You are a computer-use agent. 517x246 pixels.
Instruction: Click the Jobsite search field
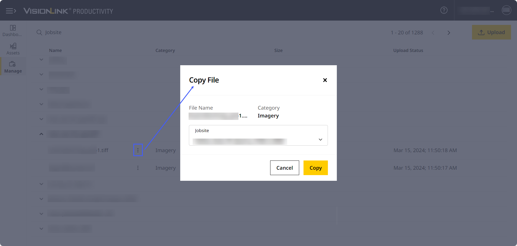pyautogui.click(x=81, y=32)
